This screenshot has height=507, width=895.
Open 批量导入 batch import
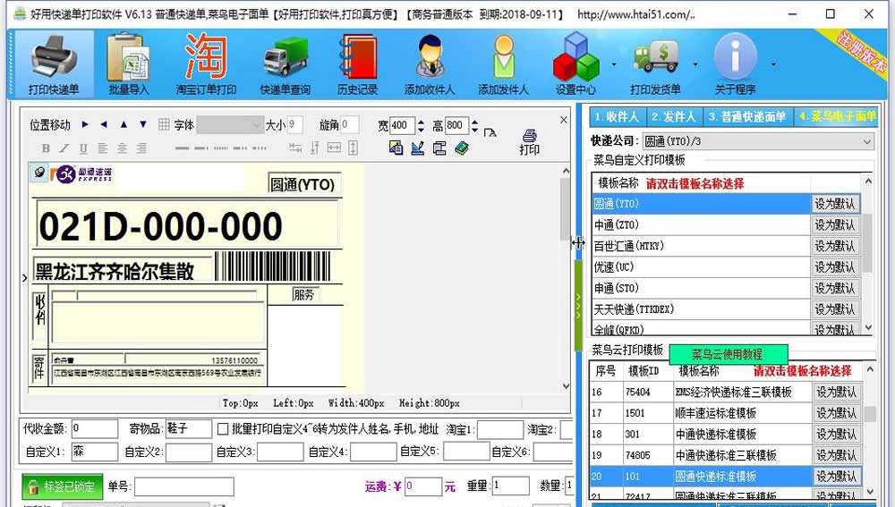[x=128, y=63]
